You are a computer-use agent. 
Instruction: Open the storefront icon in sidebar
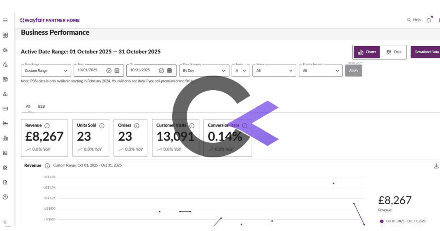(5, 79)
